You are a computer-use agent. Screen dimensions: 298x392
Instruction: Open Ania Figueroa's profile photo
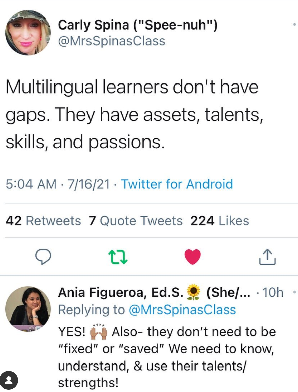[x=28, y=309]
